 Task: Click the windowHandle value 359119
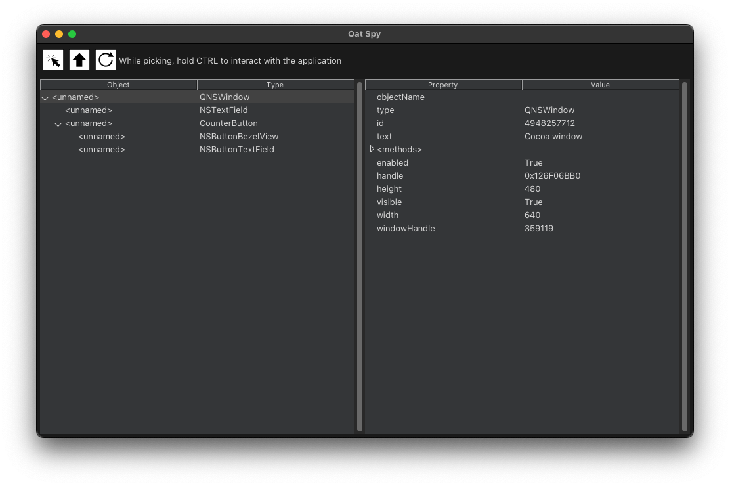point(539,229)
